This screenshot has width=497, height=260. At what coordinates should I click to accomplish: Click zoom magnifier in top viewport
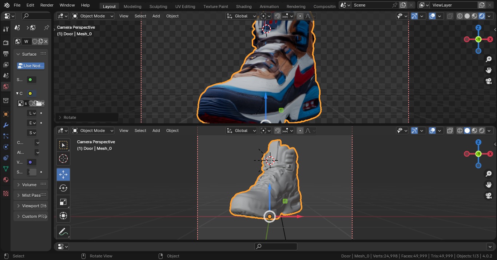(489, 59)
